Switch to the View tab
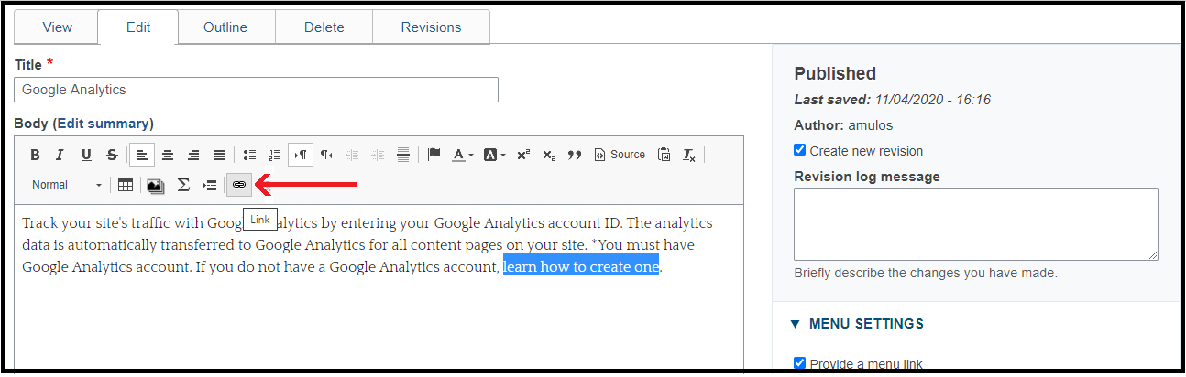 pyautogui.click(x=57, y=27)
